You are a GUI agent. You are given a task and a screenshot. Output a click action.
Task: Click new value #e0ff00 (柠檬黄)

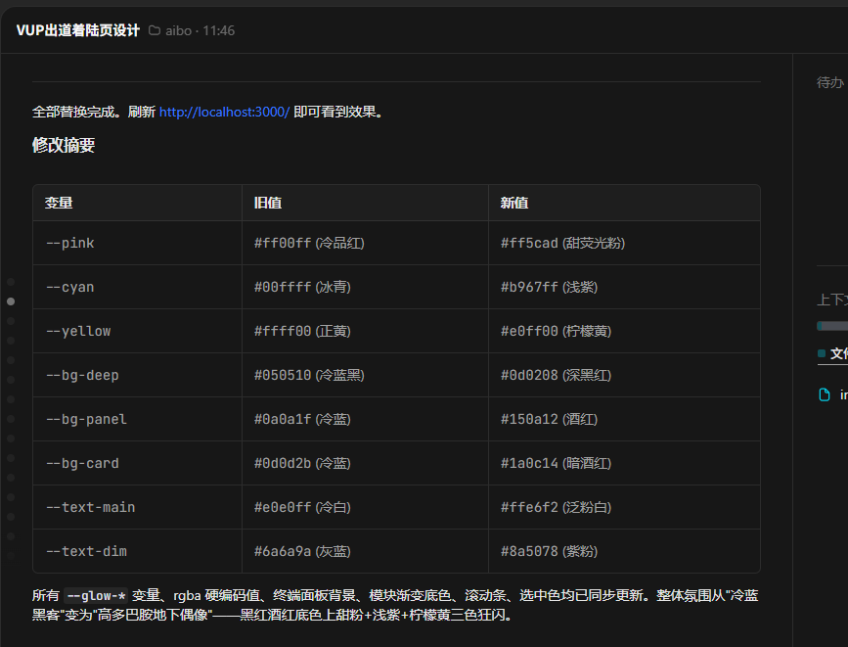[x=557, y=331]
